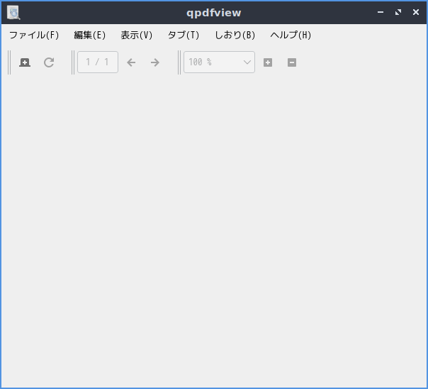428x389 pixels.
Task: Open the しおり(B) menu
Action: pyautogui.click(x=235, y=35)
